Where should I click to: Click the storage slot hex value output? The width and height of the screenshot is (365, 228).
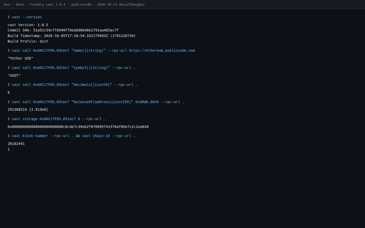pos(78,127)
